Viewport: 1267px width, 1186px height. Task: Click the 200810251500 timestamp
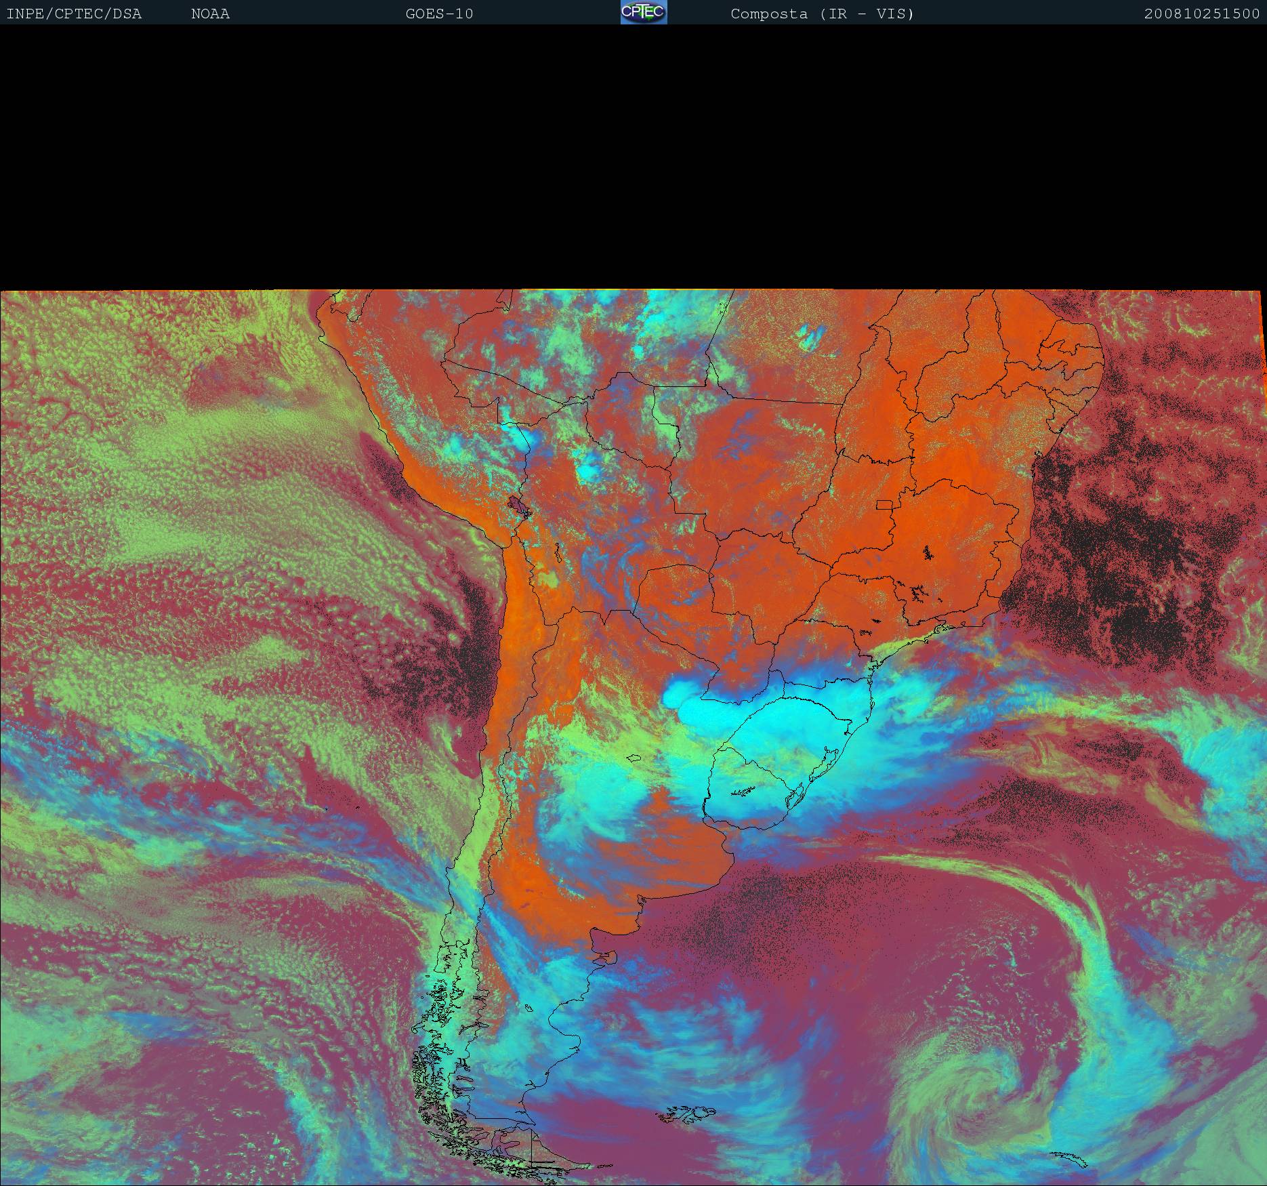[1201, 14]
